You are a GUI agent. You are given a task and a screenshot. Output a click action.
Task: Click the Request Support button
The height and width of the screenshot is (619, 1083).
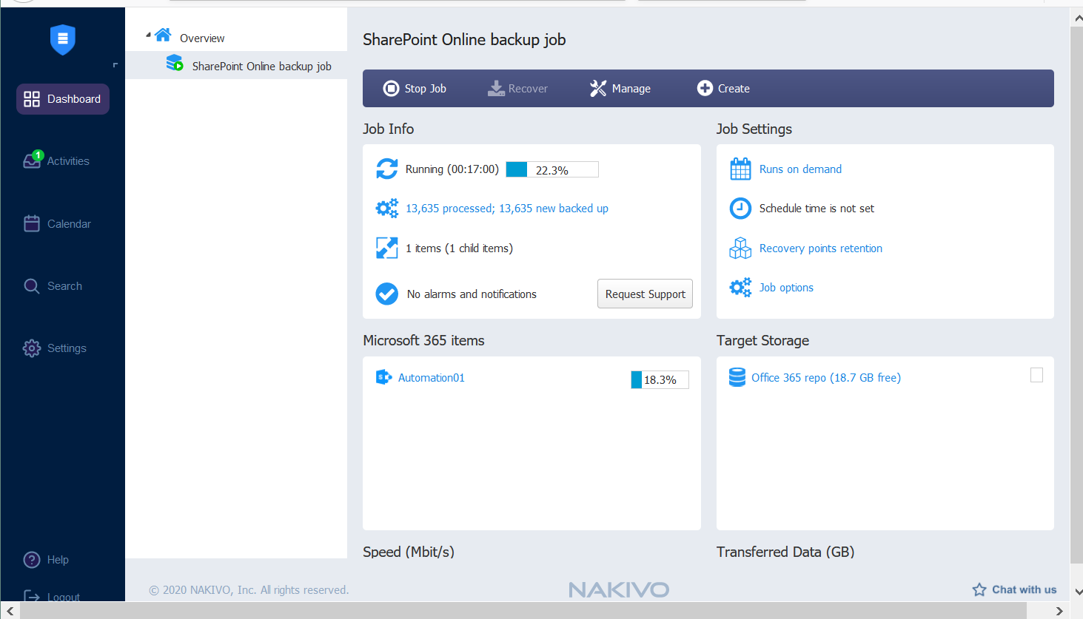tap(646, 294)
